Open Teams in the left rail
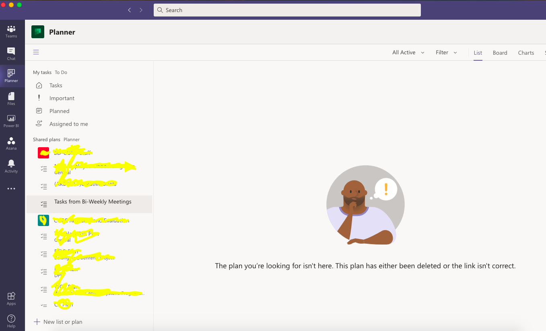The width and height of the screenshot is (546, 331). pyautogui.click(x=11, y=31)
